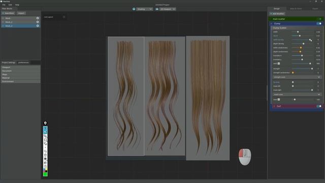Expand the Material settings section

(20, 78)
